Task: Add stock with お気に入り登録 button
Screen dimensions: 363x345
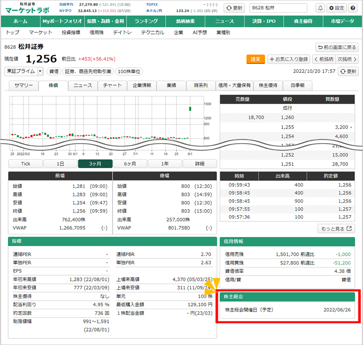Action: point(289,59)
